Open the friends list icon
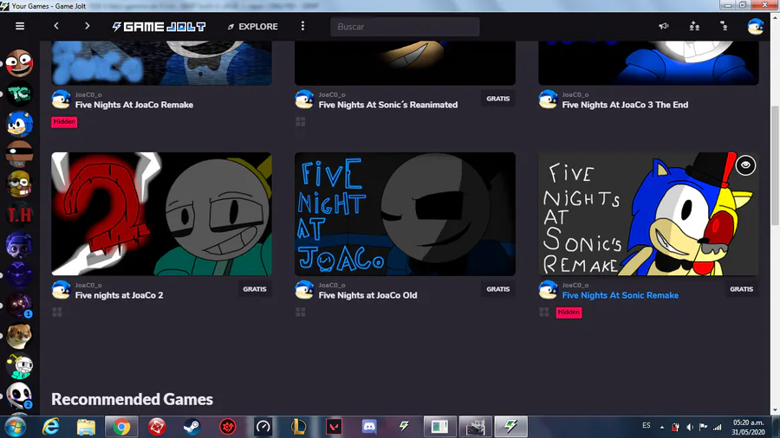The height and width of the screenshot is (438, 780). click(x=694, y=26)
